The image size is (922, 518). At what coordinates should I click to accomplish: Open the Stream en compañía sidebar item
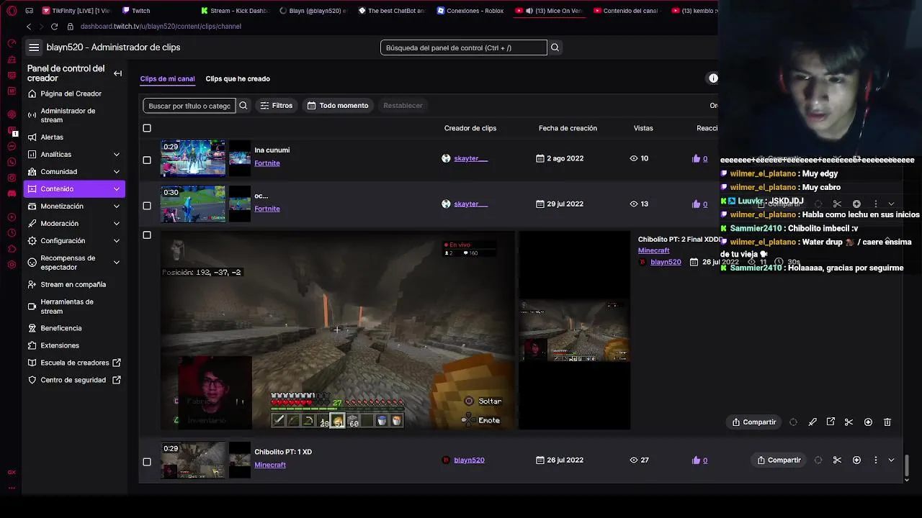coord(73,285)
